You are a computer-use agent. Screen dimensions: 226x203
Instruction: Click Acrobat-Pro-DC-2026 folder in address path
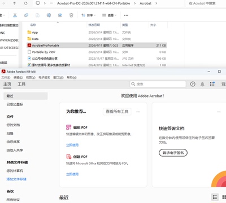pos(94,3)
